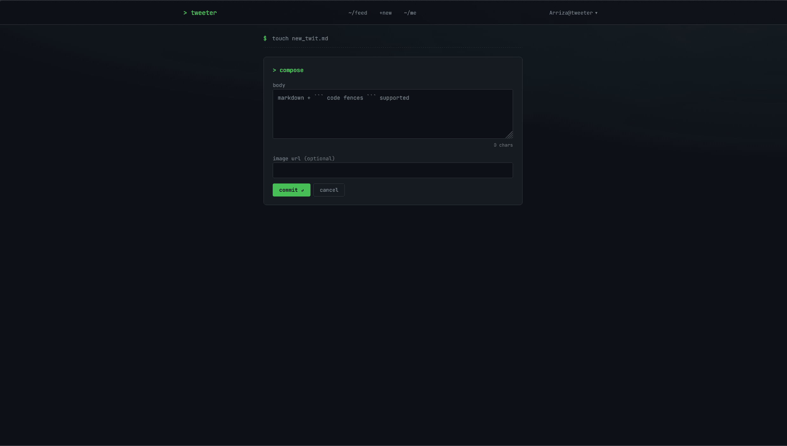The image size is (787, 446).
Task: Cancel composing the twit
Action: (329, 190)
